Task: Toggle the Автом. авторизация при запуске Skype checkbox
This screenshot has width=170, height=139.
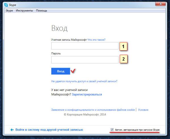Action: pos(112,130)
